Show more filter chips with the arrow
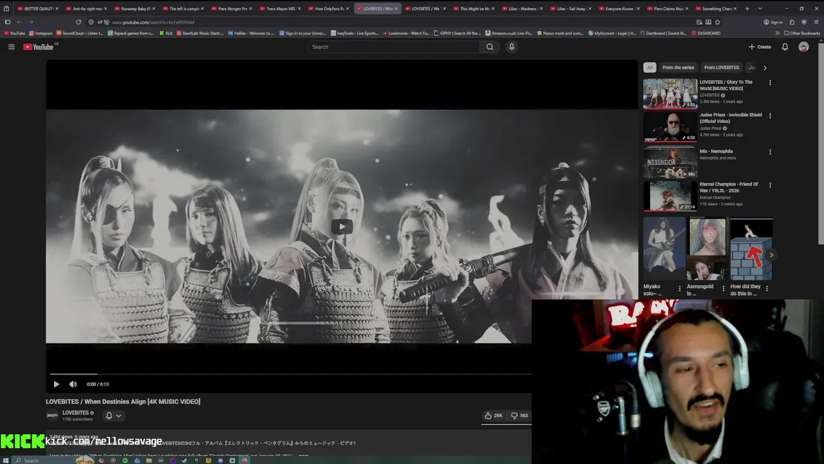The height and width of the screenshot is (464, 824). [x=765, y=68]
